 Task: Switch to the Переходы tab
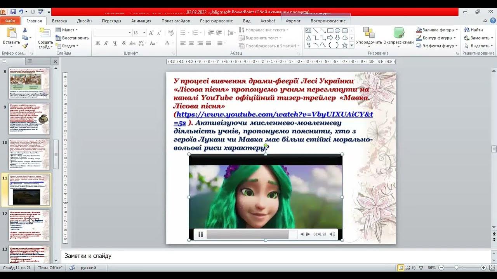111,21
